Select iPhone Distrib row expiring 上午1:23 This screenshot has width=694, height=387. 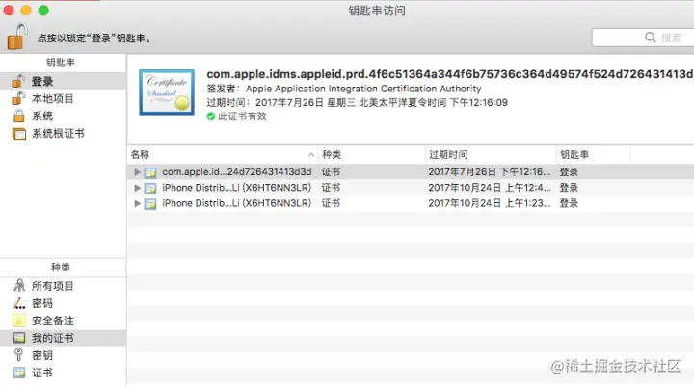(x=237, y=203)
